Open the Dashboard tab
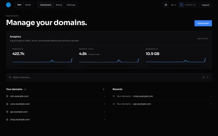 (x=46, y=5)
